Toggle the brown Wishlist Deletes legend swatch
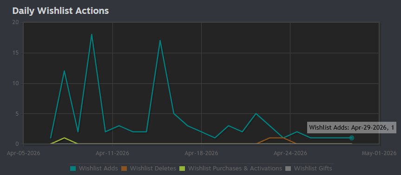Image resolution: width=401 pixels, height=175 pixels. coord(124,169)
